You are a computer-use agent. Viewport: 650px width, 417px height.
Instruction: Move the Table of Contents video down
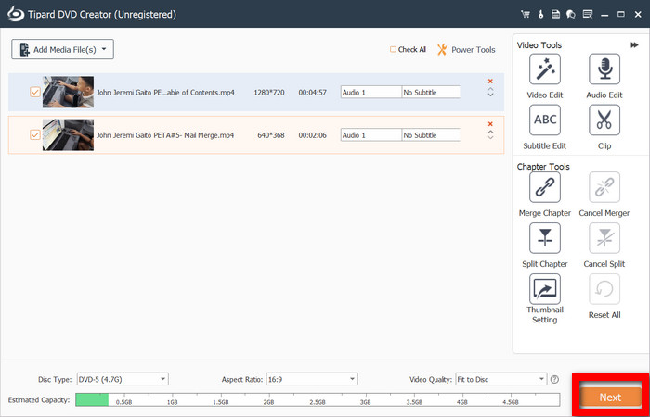[x=491, y=95]
